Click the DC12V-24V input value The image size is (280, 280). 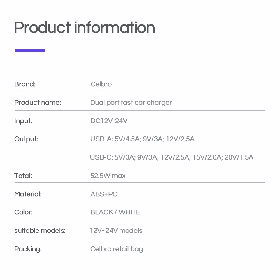point(109,121)
